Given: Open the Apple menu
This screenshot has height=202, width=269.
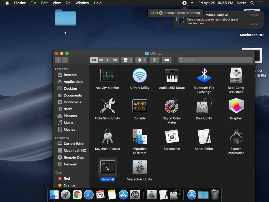Looking at the screenshot, I should click(x=7, y=3).
